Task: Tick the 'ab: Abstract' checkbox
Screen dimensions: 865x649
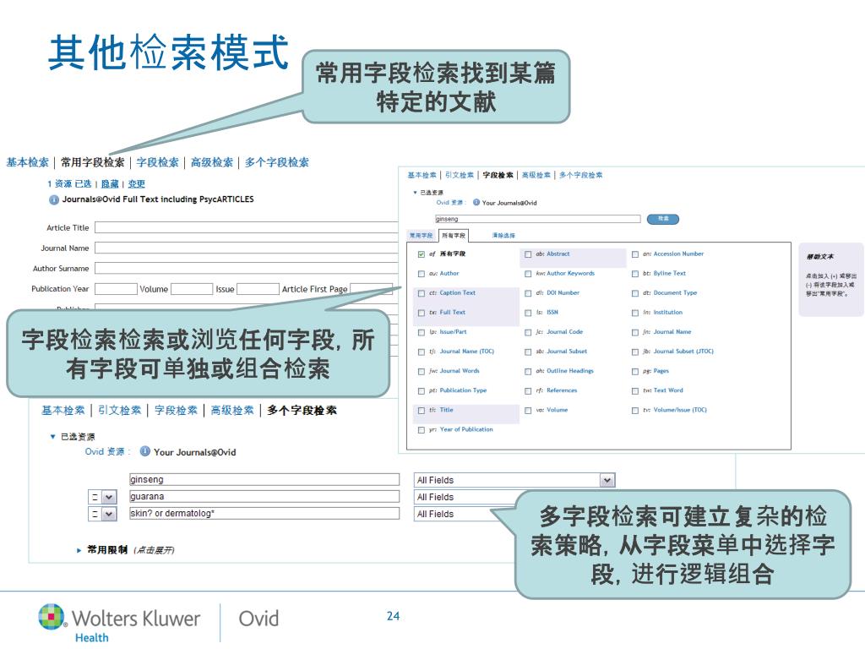Action: click(x=528, y=254)
